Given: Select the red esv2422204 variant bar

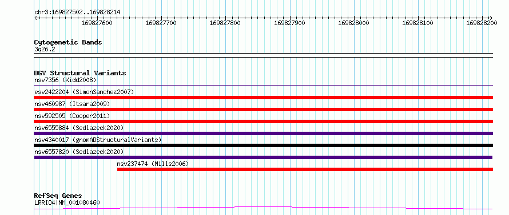Looking at the screenshot, I should pyautogui.click(x=264, y=98).
